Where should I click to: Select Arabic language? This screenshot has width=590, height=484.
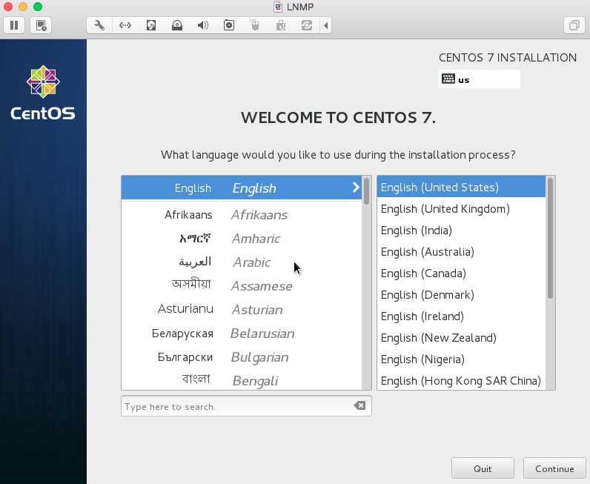tap(241, 262)
